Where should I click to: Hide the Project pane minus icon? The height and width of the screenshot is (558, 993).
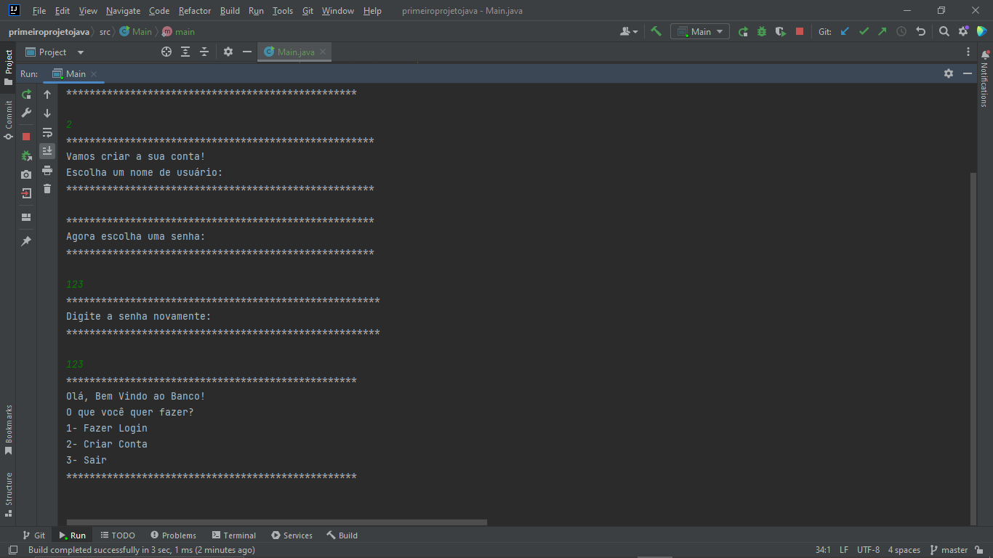pyautogui.click(x=247, y=52)
